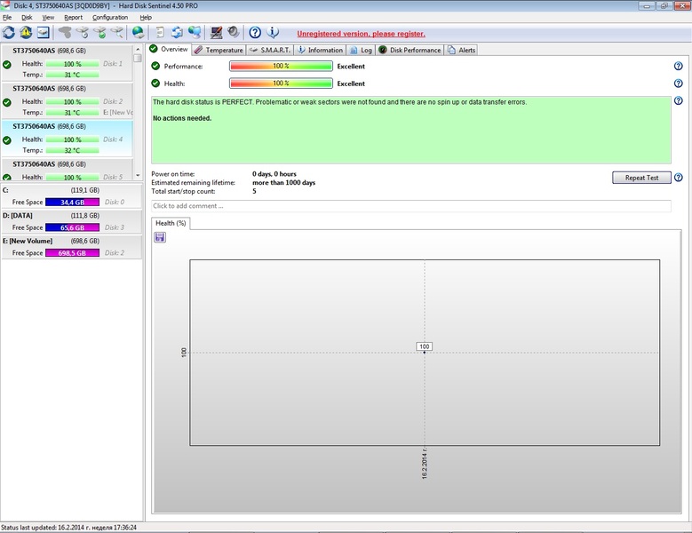Click the refresh disk status toolbar icon
Viewport: 692px width, 533px height.
[x=8, y=32]
